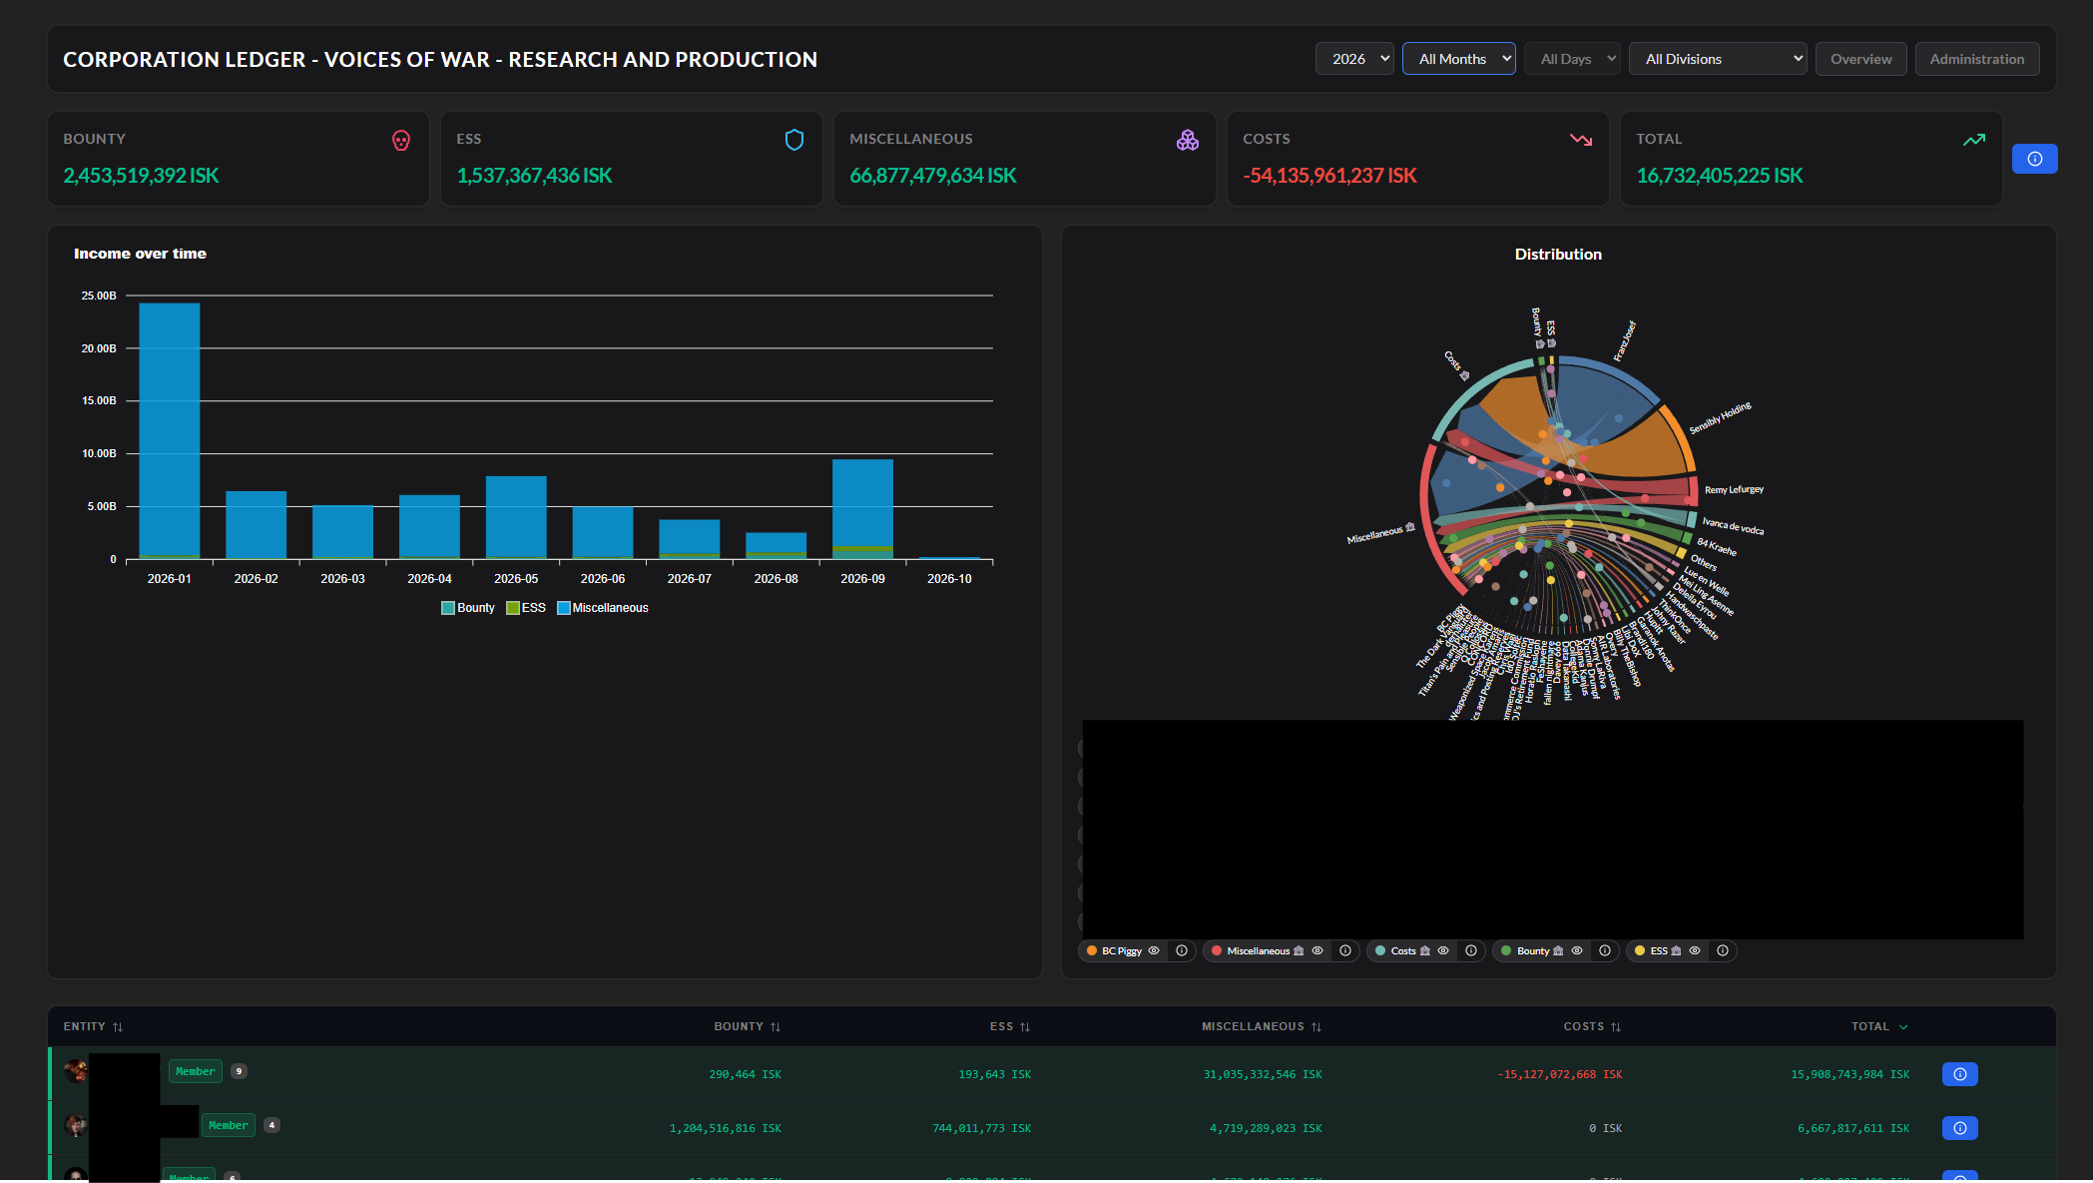Click the sort arrows beside ENTITY header
This screenshot has height=1183, width=2093.
click(118, 1027)
